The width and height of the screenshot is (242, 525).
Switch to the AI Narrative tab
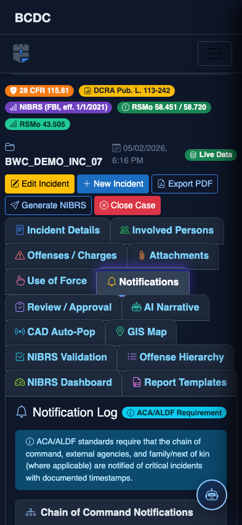click(166, 307)
